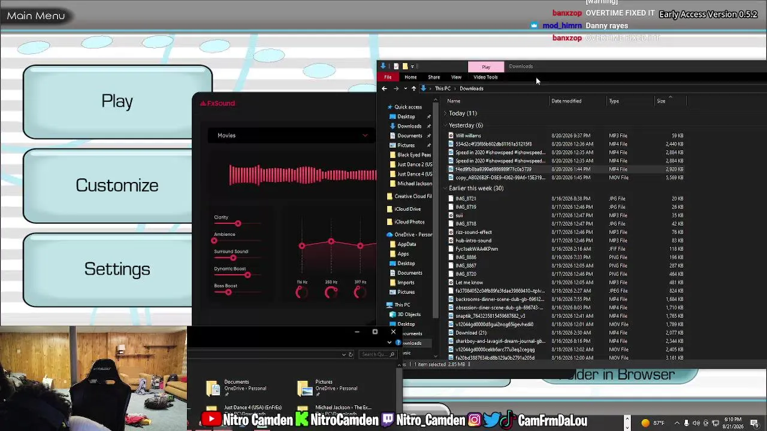The image size is (767, 431).
Task: Click This PC in the address breadcrumb
Action: click(443, 89)
